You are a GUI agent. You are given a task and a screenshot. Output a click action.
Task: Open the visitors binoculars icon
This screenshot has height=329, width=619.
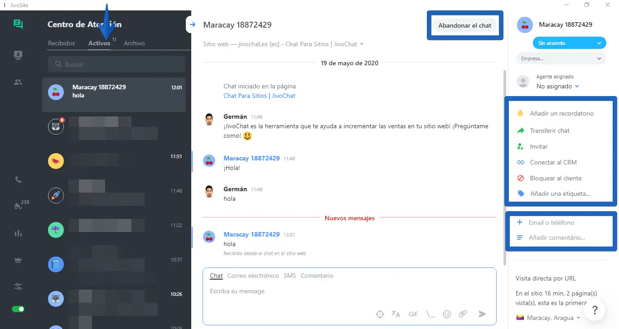click(x=18, y=206)
